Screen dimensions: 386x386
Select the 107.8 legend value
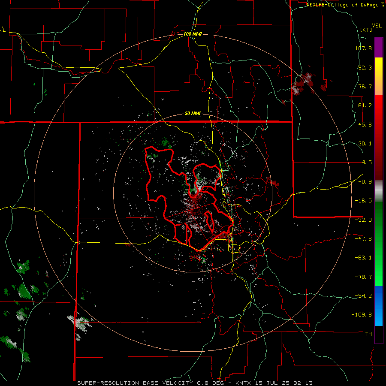363,48
